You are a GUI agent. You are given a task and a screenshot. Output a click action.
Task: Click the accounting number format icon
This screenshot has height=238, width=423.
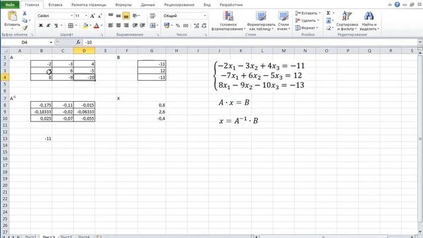point(167,25)
